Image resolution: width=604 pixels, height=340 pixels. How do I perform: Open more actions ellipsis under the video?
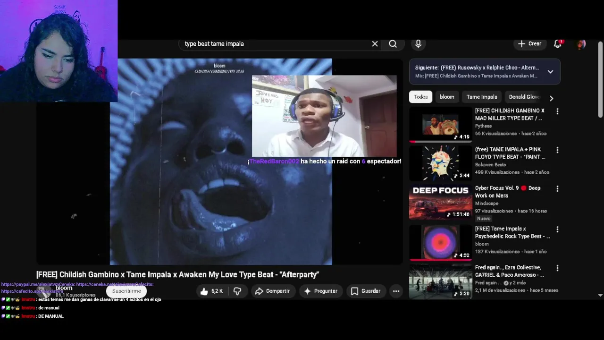pyautogui.click(x=396, y=291)
